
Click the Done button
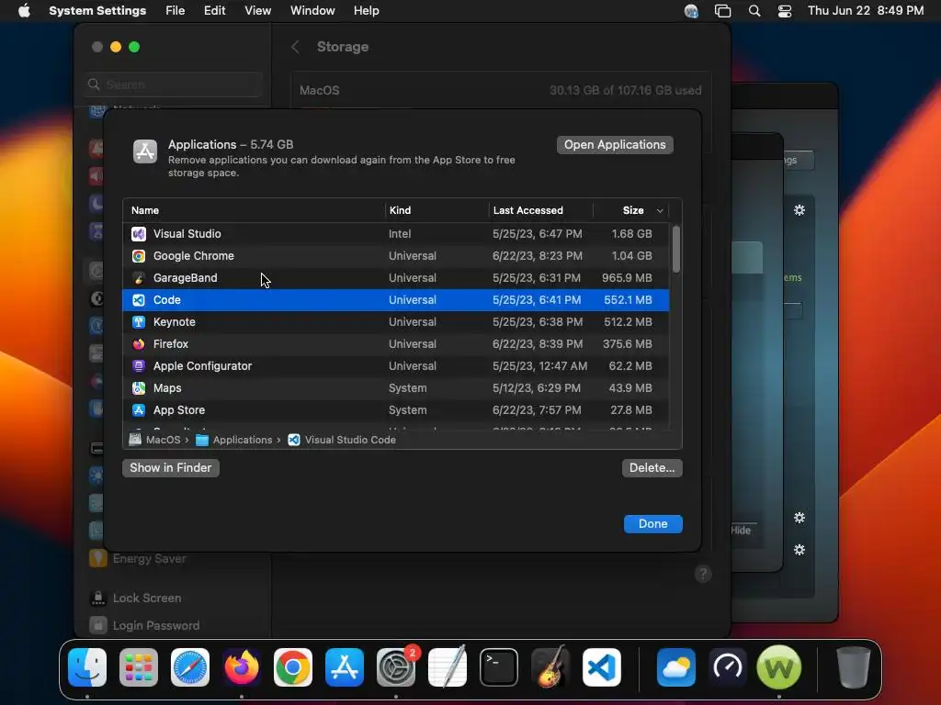pyautogui.click(x=653, y=523)
